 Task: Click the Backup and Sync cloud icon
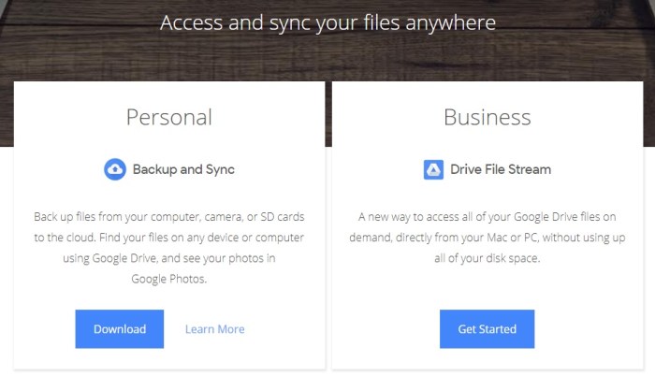tap(114, 169)
